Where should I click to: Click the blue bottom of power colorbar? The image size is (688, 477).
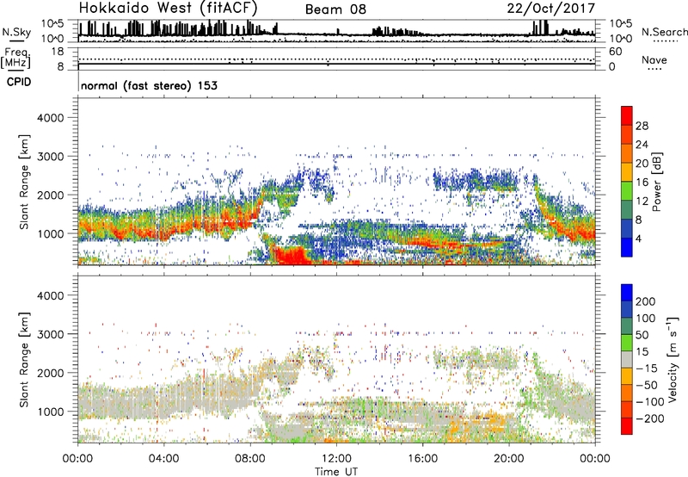pos(627,248)
